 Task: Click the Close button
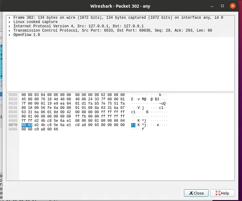196,193
